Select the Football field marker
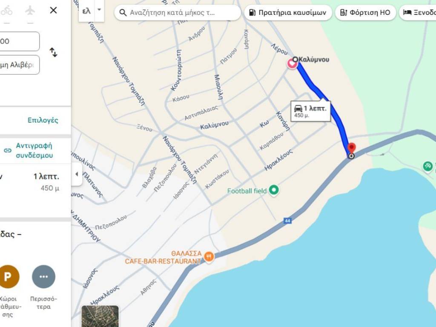The height and width of the screenshot is (327, 436). click(x=274, y=190)
